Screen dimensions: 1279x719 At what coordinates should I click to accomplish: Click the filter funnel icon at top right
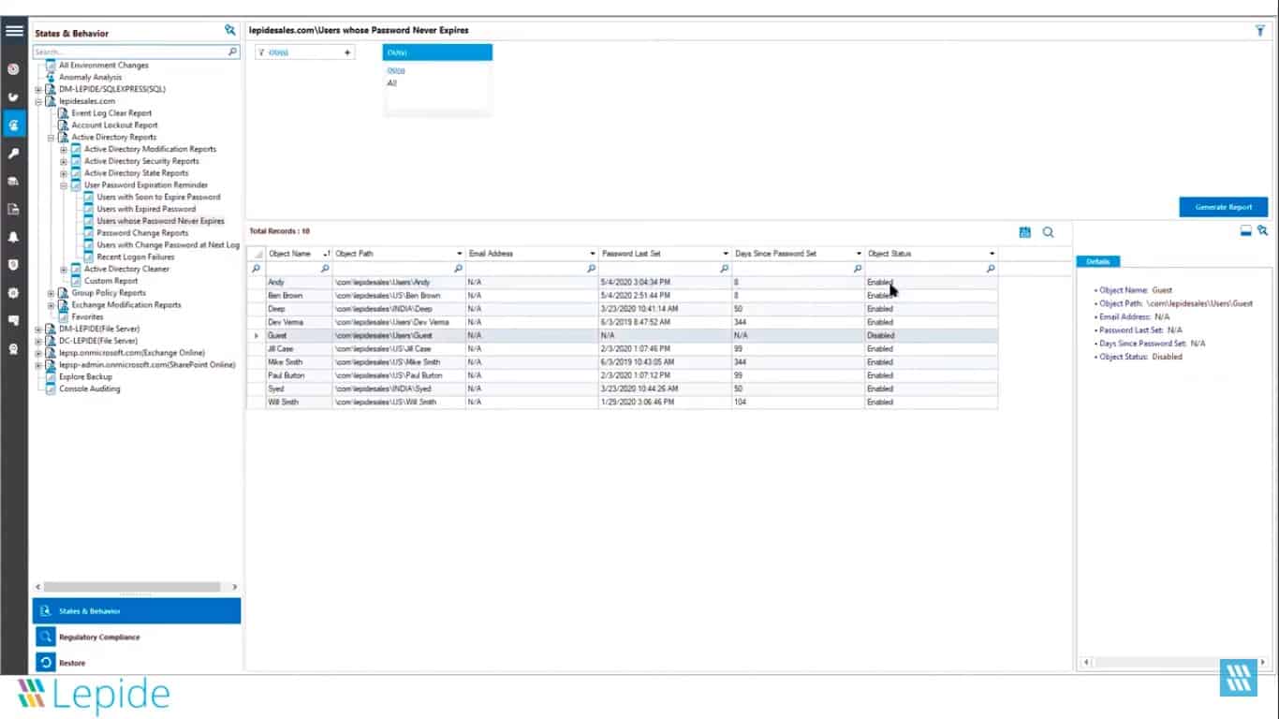pyautogui.click(x=1260, y=31)
